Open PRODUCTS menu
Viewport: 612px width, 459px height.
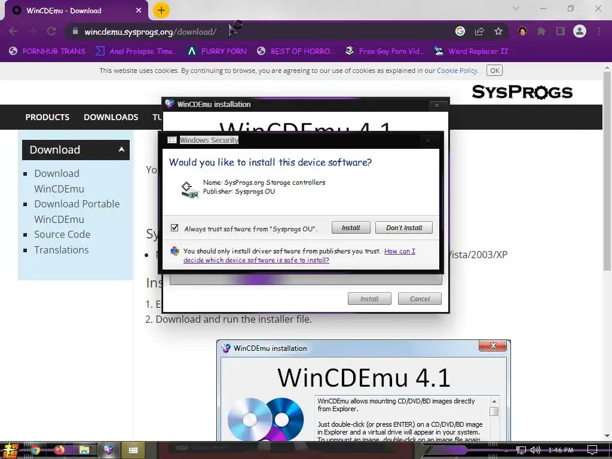pos(47,117)
